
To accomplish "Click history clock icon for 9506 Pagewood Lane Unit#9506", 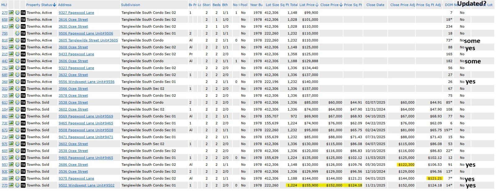I will [17, 33].
